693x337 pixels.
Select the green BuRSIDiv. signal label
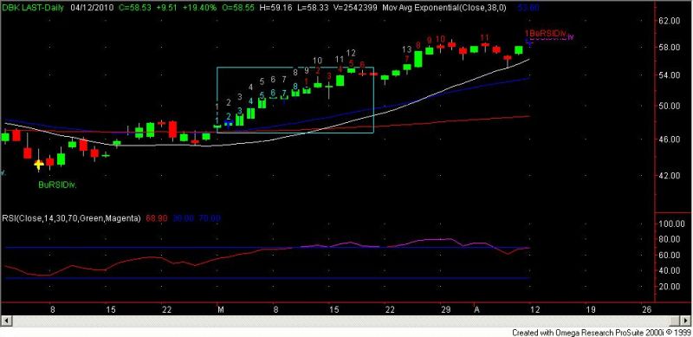click(57, 185)
